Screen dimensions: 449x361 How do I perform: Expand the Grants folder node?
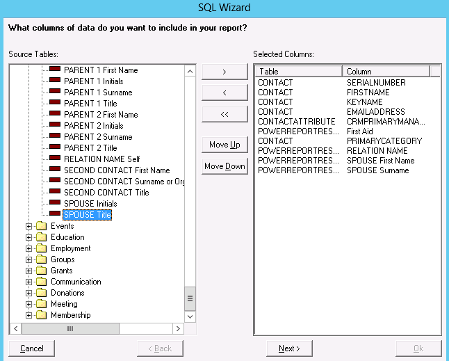coord(29,271)
